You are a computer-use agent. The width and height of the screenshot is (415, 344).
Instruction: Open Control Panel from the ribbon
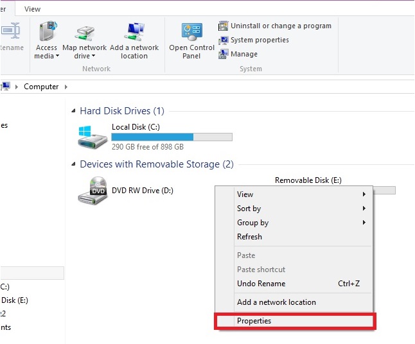pyautogui.click(x=191, y=32)
